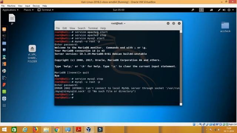Open Google Chrome from taskbar
The image size is (237, 133).
tap(57, 130)
